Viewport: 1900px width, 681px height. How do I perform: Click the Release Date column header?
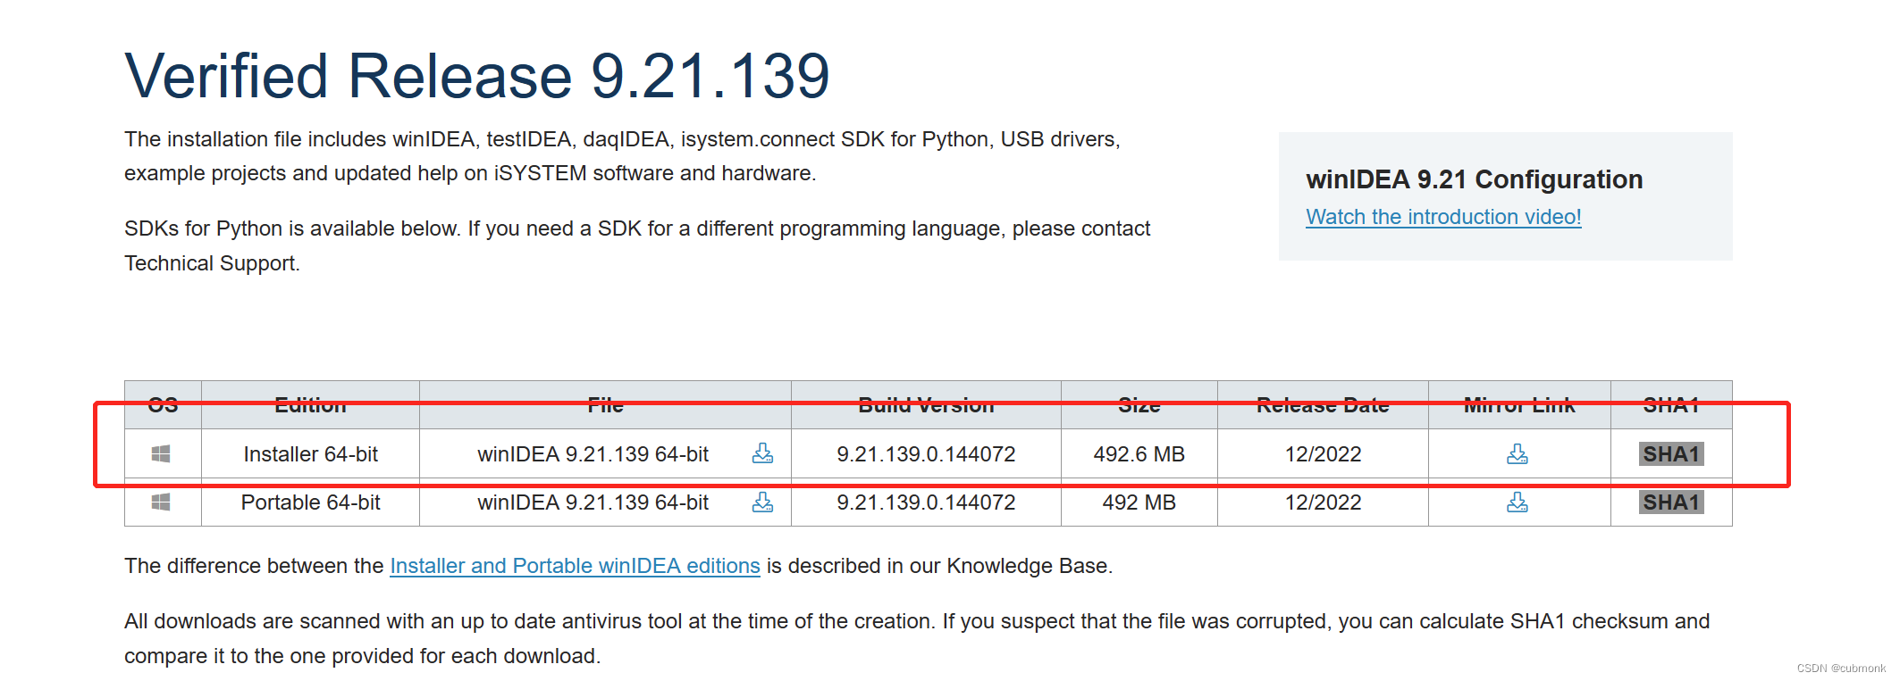coord(1323,405)
